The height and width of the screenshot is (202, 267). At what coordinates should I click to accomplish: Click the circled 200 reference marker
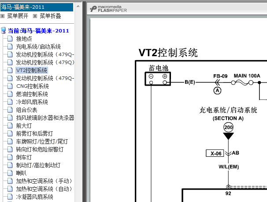pyautogui.click(x=228, y=127)
